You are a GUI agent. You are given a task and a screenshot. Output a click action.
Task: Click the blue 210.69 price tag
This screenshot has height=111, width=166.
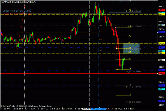[161, 101]
